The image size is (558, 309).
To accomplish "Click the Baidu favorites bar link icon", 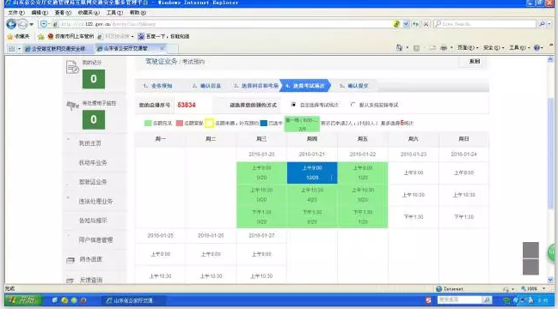I will coord(141,36).
